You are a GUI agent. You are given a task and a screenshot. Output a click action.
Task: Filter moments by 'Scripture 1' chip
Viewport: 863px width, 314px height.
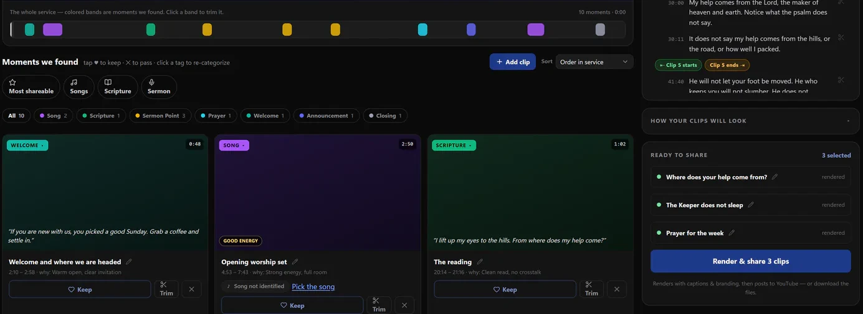coord(102,116)
